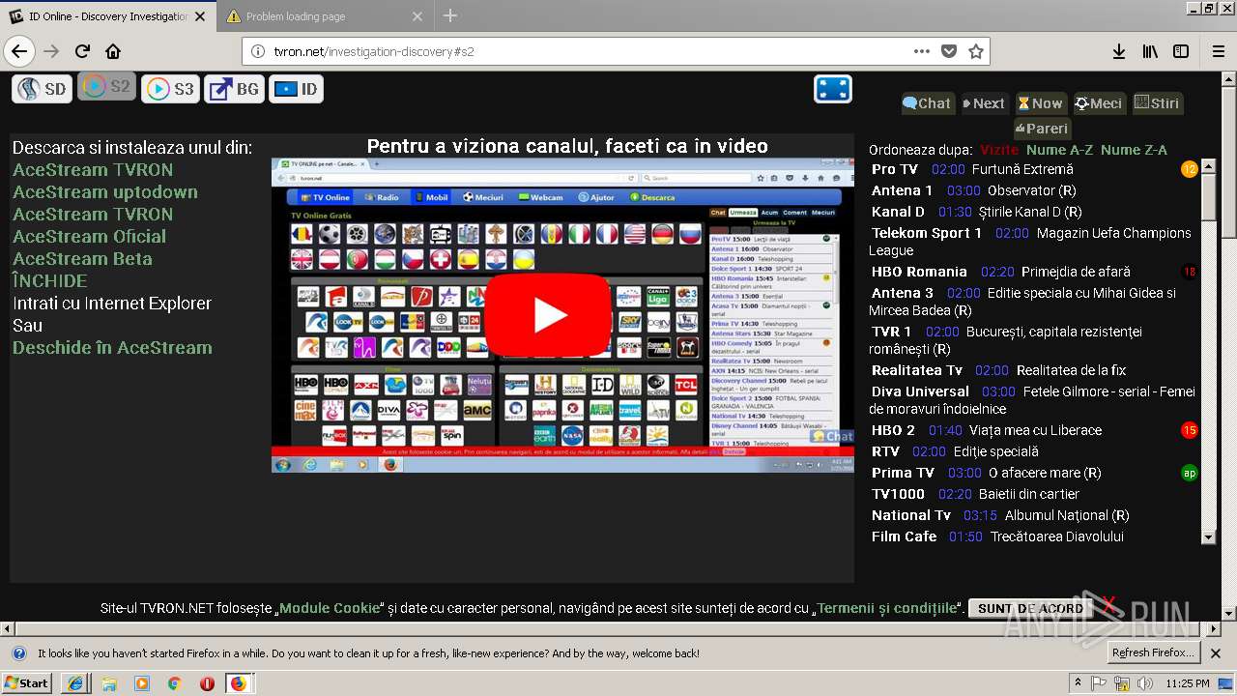Switch to the S2 stream source
1237x696 pixels.
click(x=105, y=86)
